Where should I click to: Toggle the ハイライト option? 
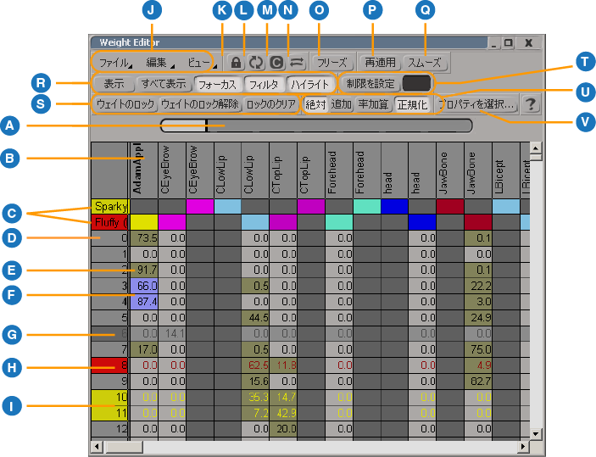(x=310, y=84)
